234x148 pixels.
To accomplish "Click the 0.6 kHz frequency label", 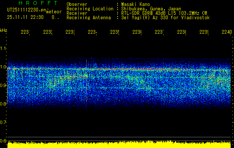I will coord(3,141).
